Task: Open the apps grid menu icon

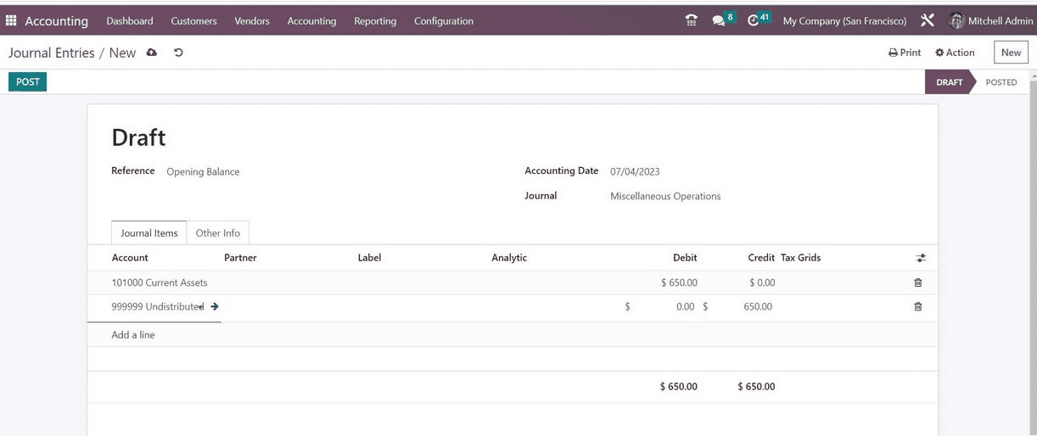Action: (x=11, y=20)
